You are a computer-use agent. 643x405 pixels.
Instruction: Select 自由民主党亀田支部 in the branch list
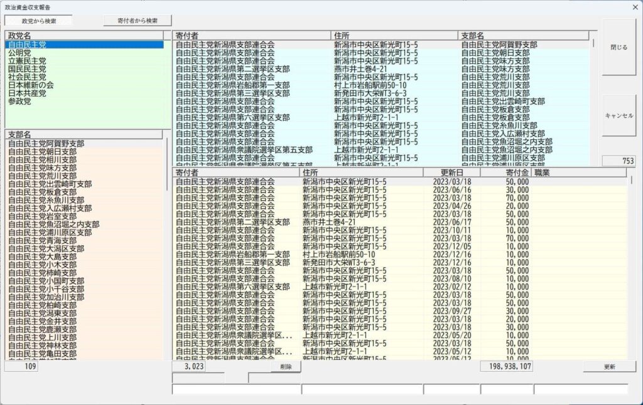click(41, 354)
